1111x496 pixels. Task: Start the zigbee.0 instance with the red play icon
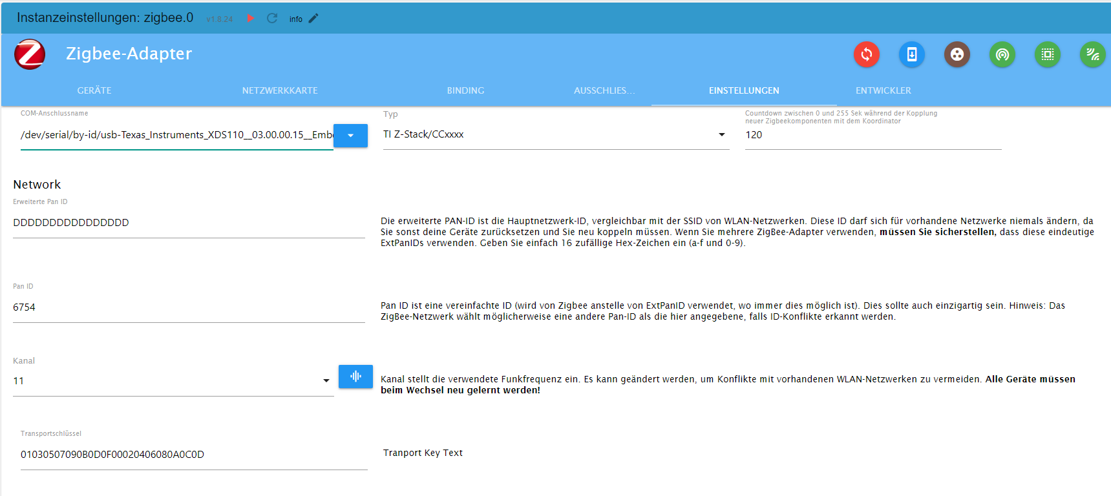pos(251,18)
